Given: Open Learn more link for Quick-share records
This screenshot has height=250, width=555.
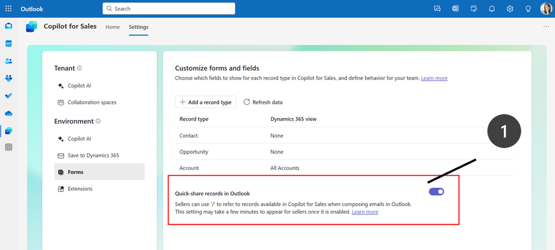Looking at the screenshot, I should click(365, 212).
